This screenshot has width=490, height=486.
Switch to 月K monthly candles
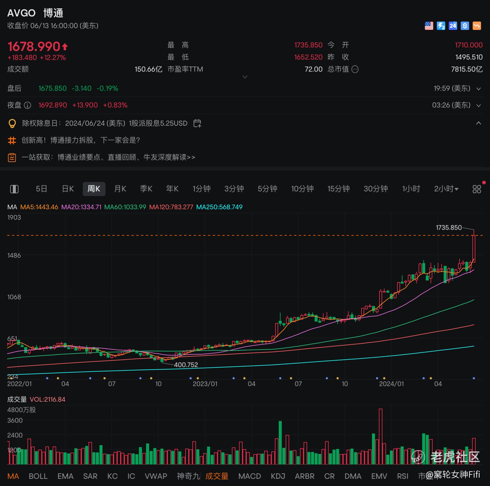pos(120,189)
